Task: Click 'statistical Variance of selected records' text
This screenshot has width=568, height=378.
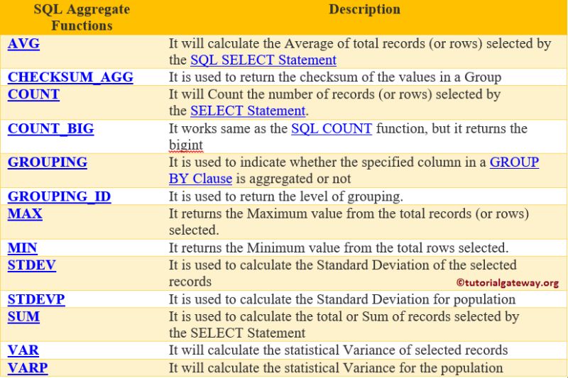Action: (339, 350)
